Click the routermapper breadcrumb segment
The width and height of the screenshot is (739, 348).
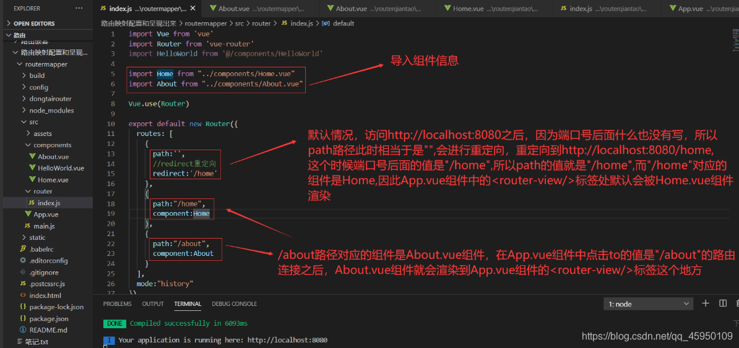(207, 23)
